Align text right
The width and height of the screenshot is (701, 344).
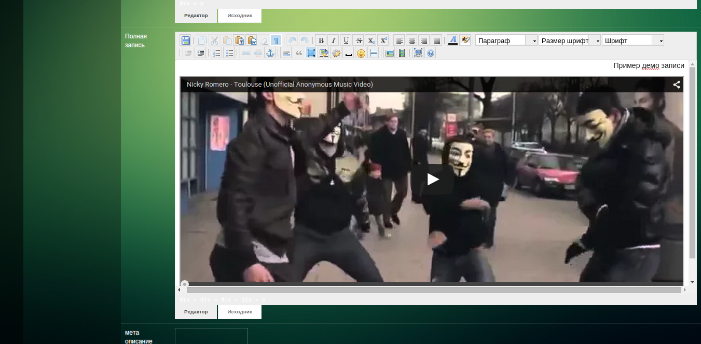coord(424,40)
